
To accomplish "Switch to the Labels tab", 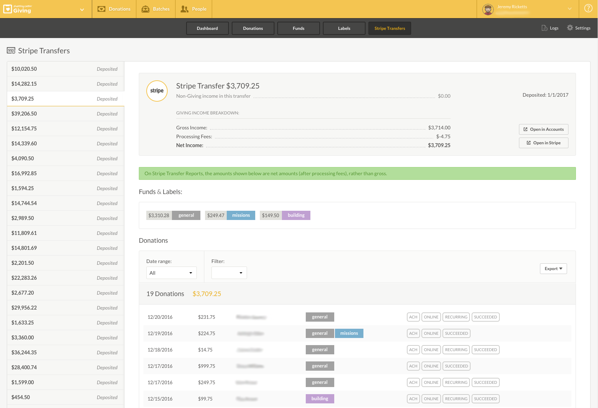I will click(x=344, y=28).
